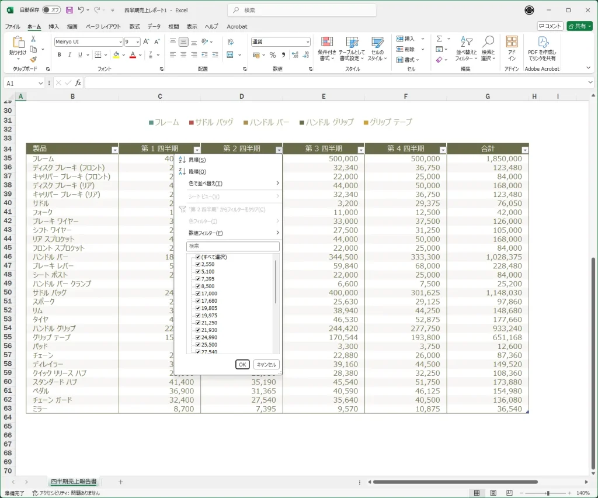
Task: Open the filter dropdown for 合計 column
Action: coord(524,150)
